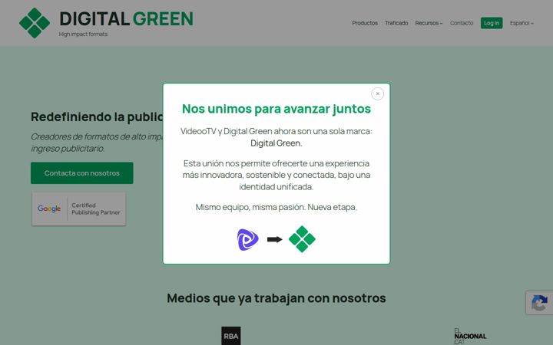Click the DIGITAL GREEN wordmark in header
553x345 pixels.
coord(126,19)
